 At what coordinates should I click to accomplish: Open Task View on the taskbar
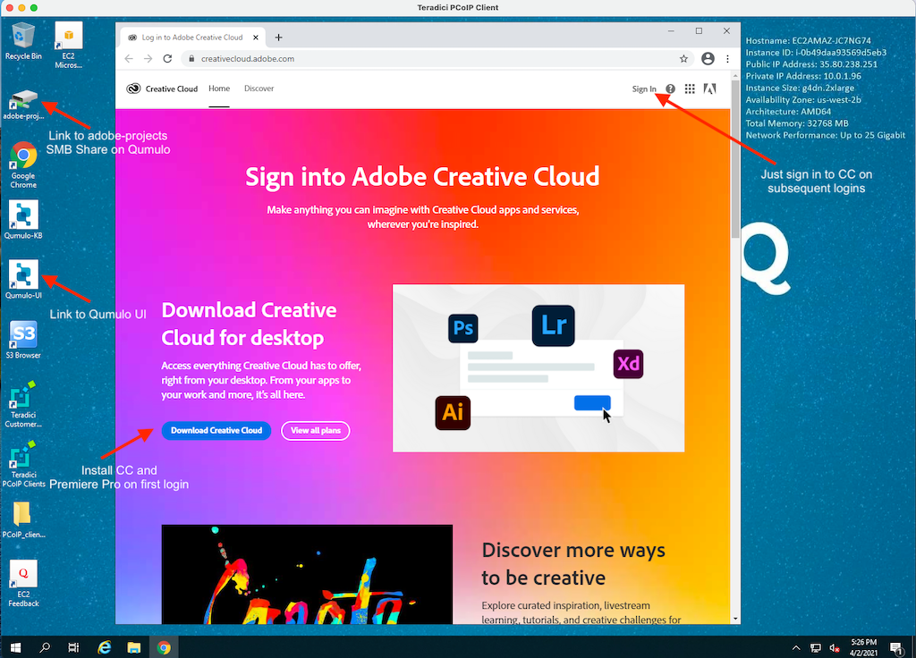(x=73, y=647)
